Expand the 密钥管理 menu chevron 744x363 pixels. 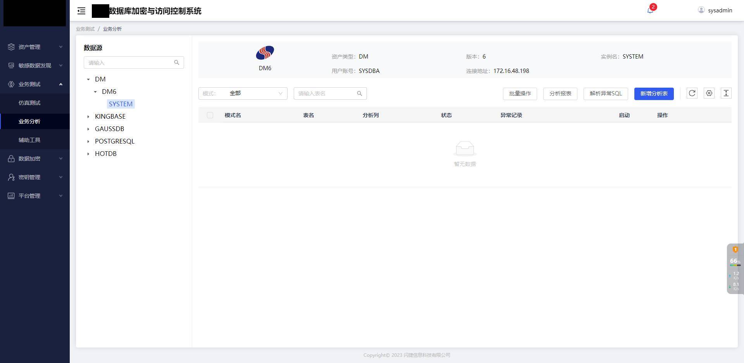[61, 177]
